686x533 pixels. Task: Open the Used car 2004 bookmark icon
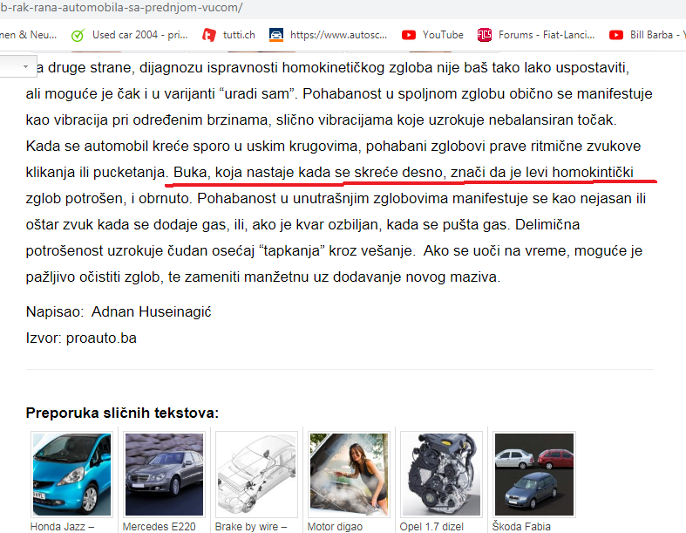(78, 35)
